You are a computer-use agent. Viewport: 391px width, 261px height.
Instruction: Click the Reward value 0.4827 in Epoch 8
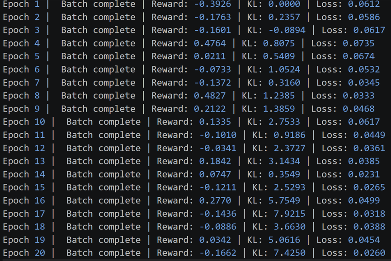(x=210, y=96)
